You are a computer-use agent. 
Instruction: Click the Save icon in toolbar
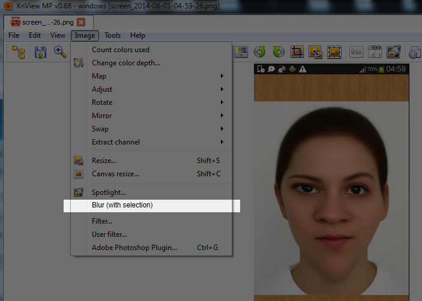[x=40, y=52]
